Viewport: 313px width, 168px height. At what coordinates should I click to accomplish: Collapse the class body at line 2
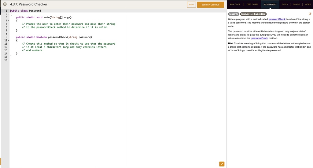[8, 14]
